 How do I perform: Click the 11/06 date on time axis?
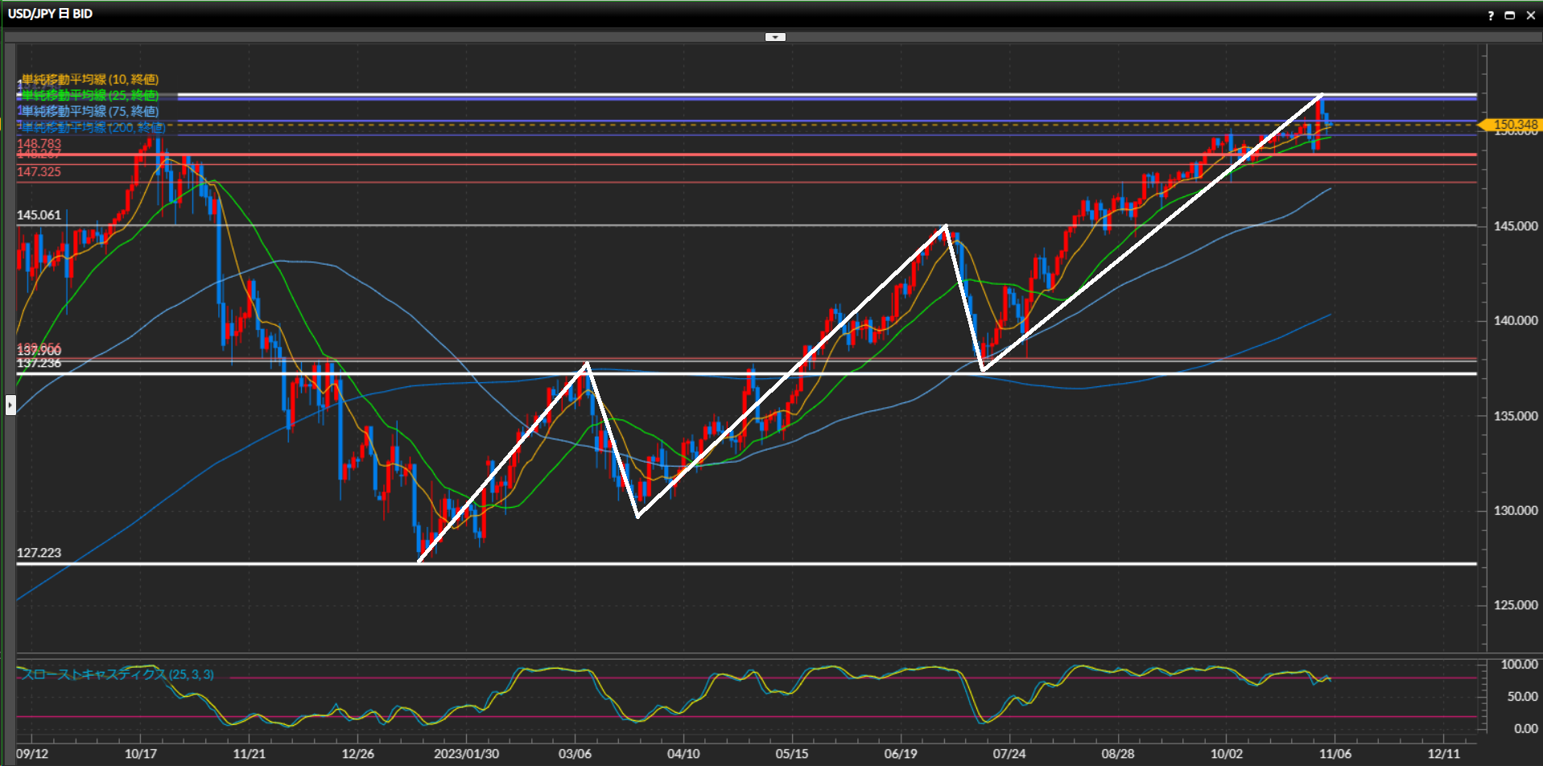tap(1335, 754)
